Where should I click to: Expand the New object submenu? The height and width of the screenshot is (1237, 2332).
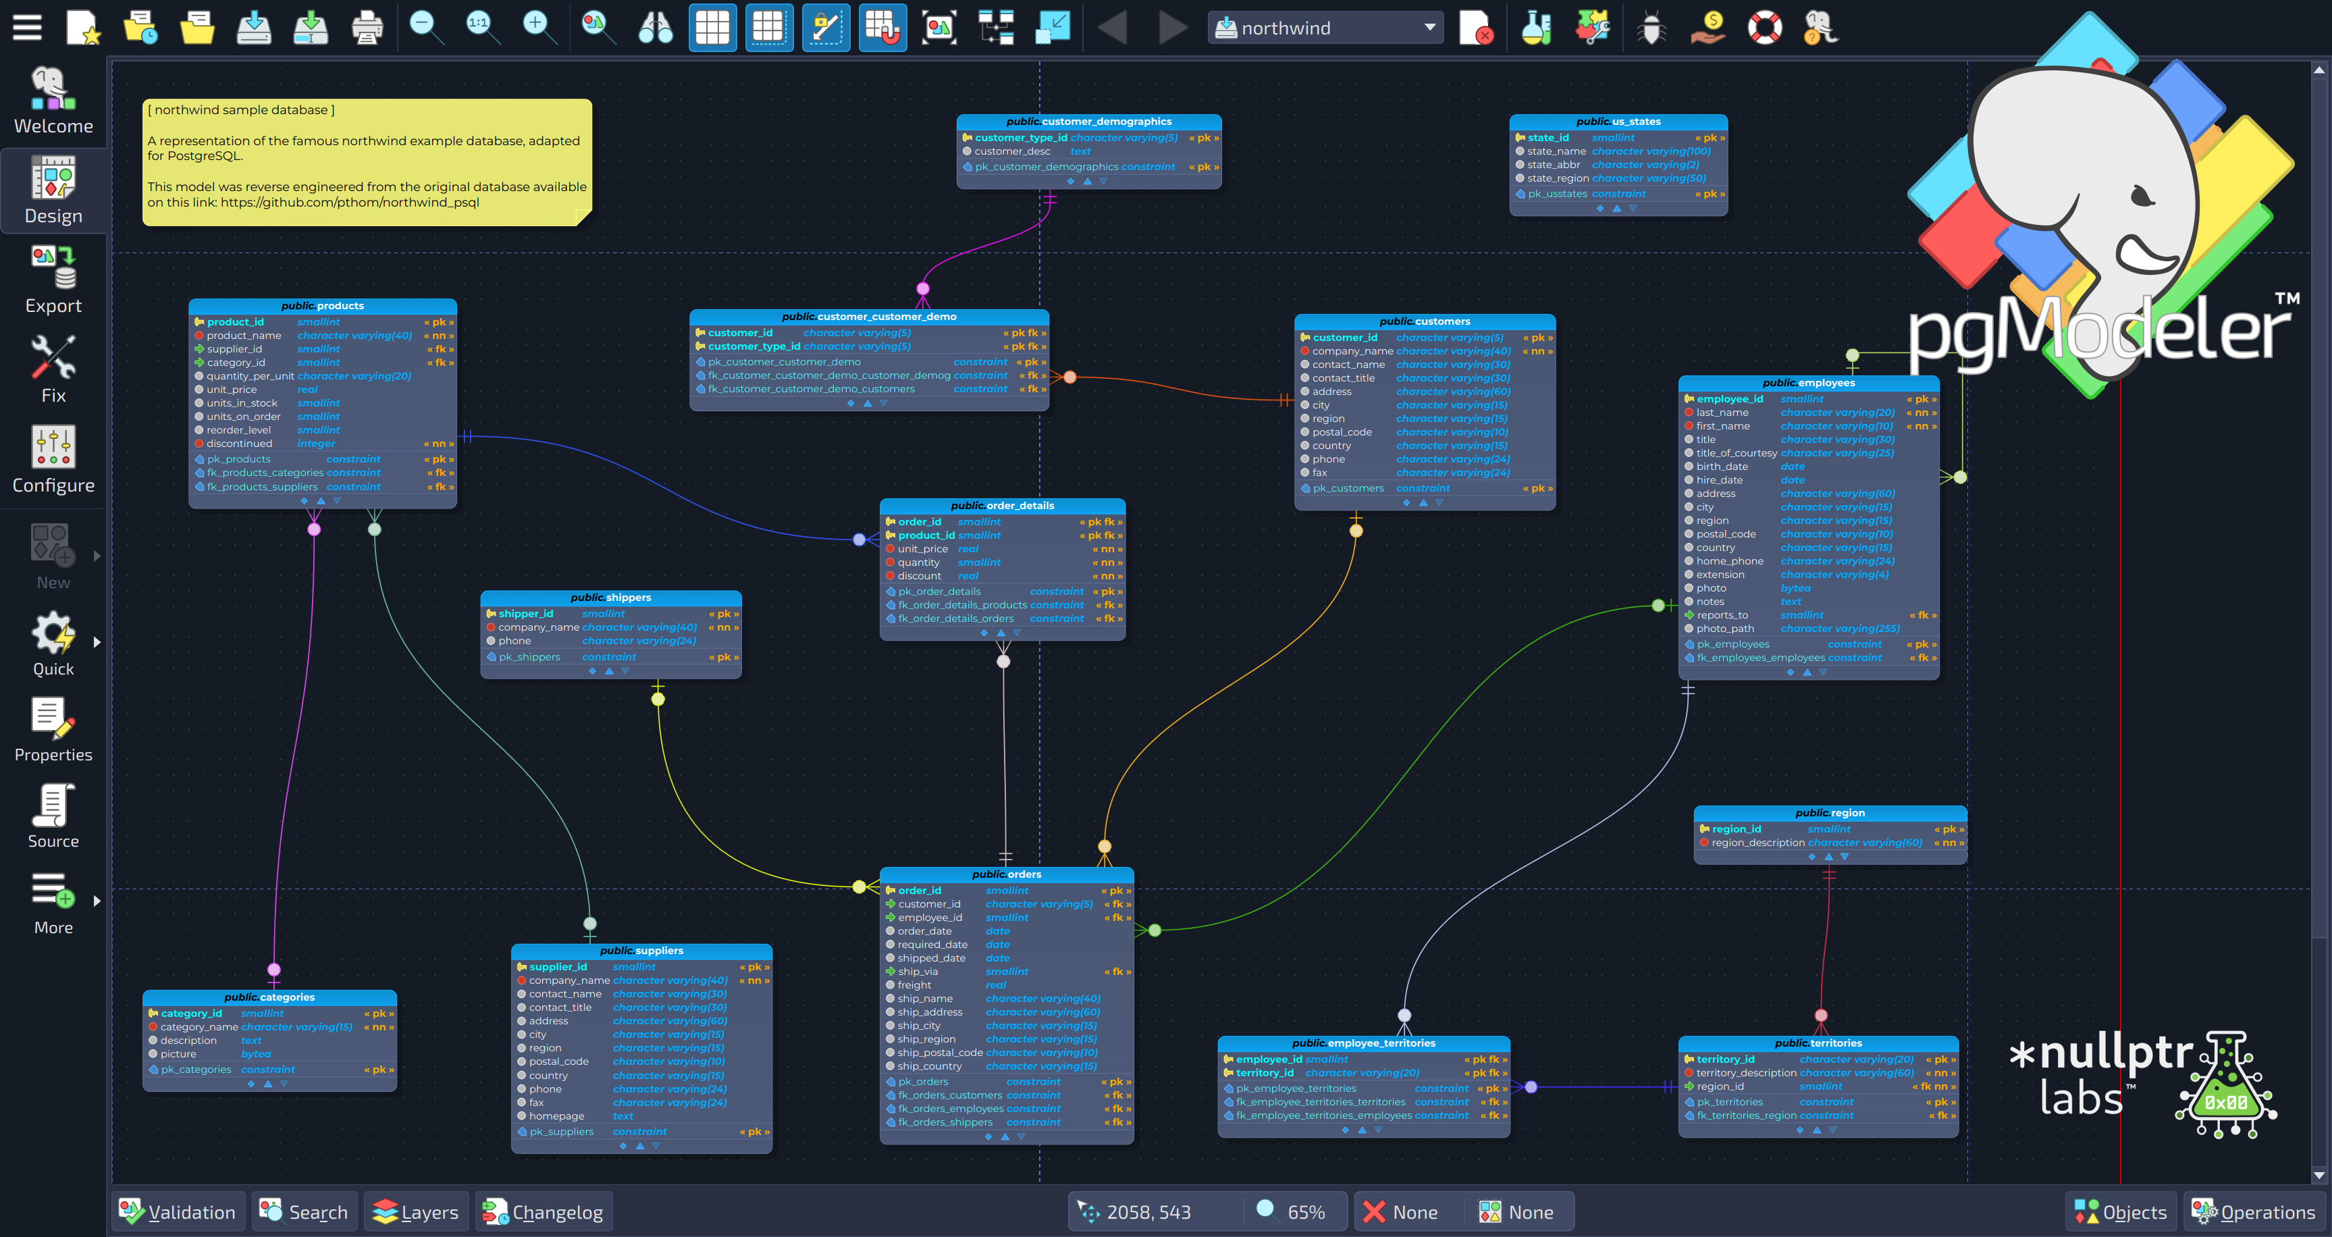97,556
